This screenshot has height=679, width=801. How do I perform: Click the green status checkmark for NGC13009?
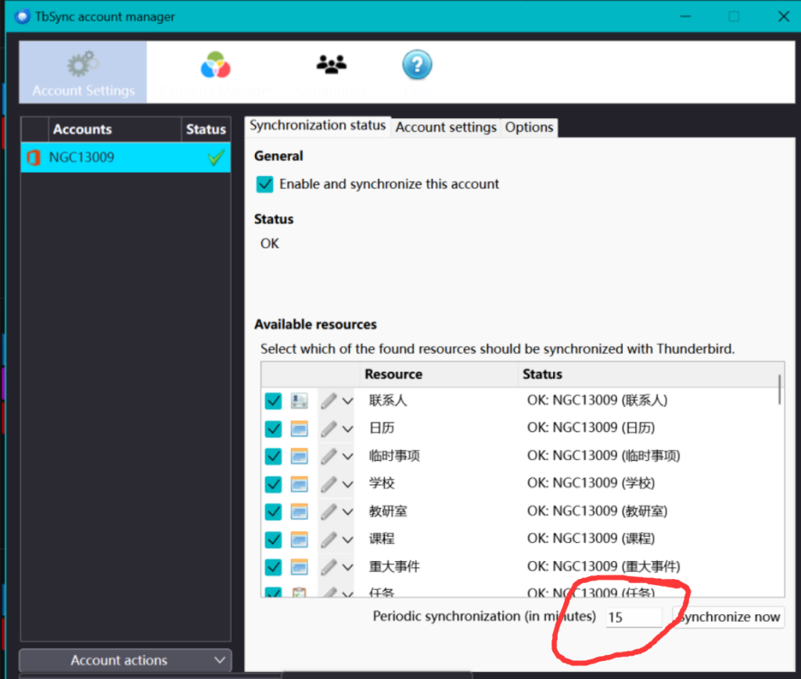coord(216,157)
